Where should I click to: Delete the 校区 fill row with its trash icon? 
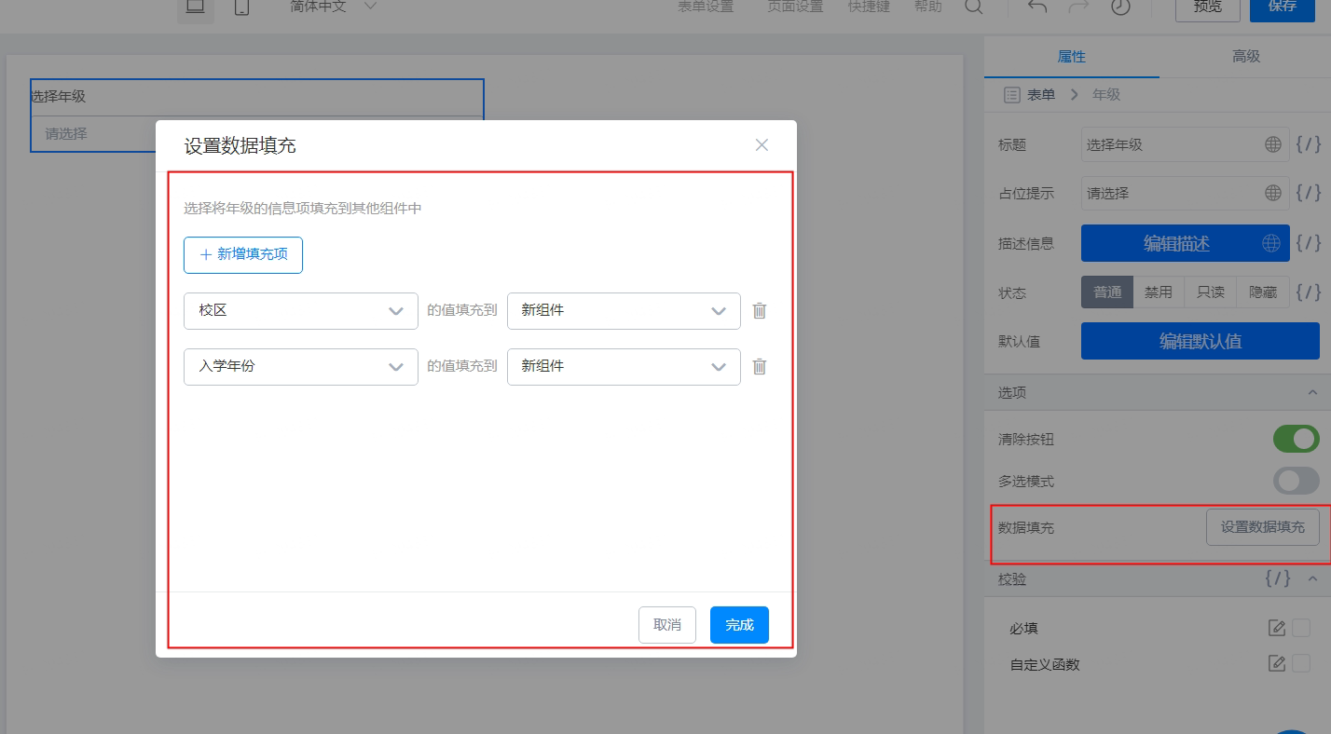point(760,310)
